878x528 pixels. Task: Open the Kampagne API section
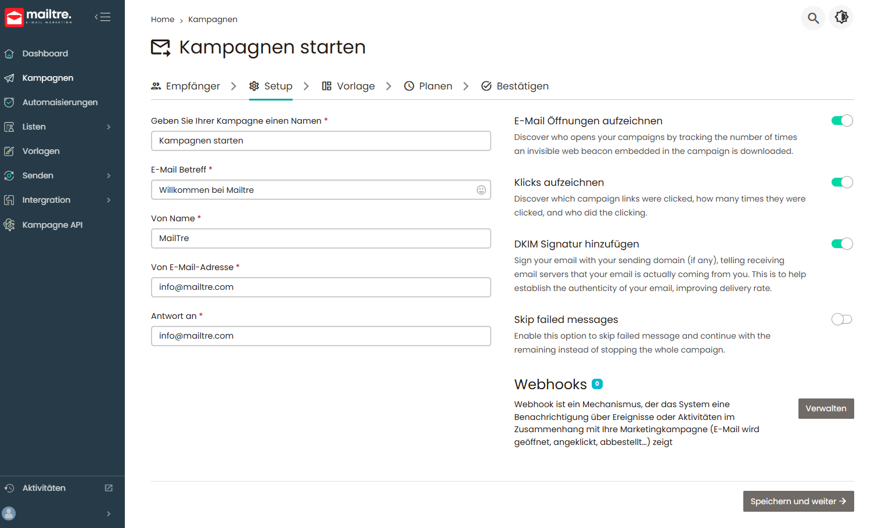pyautogui.click(x=52, y=225)
